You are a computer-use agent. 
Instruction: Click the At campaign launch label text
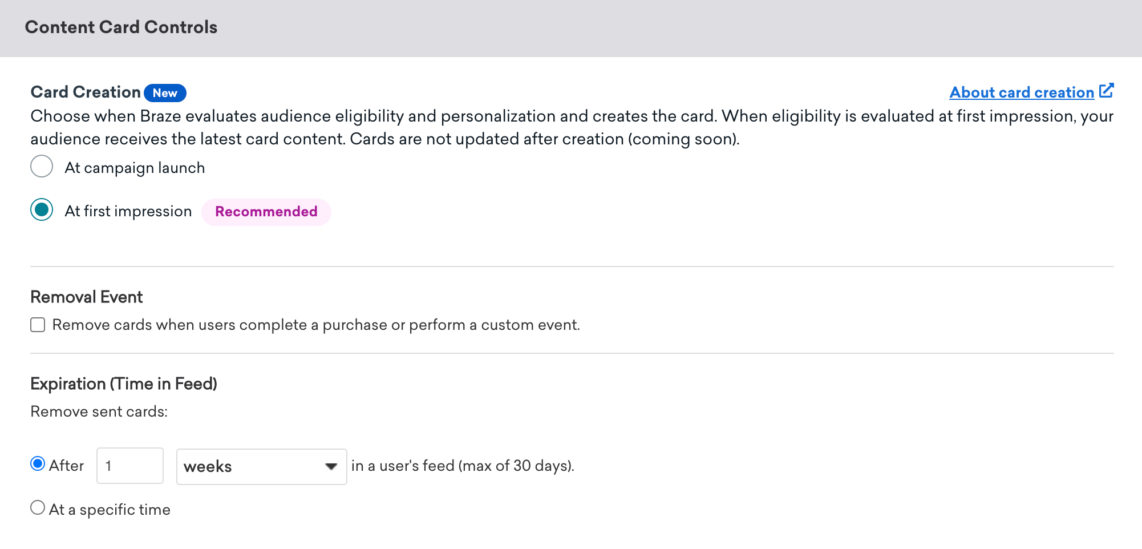pyautogui.click(x=135, y=168)
